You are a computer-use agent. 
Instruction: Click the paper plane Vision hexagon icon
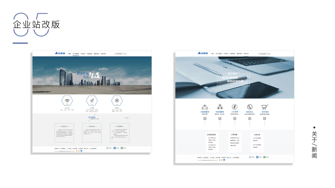[92, 101]
